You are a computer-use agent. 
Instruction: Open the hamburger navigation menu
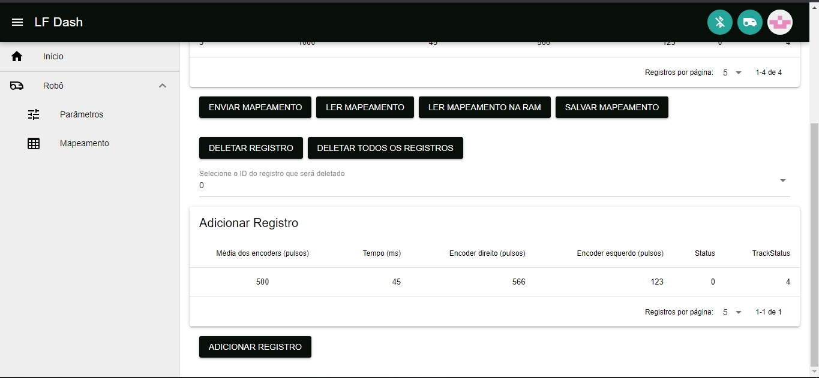(x=17, y=22)
